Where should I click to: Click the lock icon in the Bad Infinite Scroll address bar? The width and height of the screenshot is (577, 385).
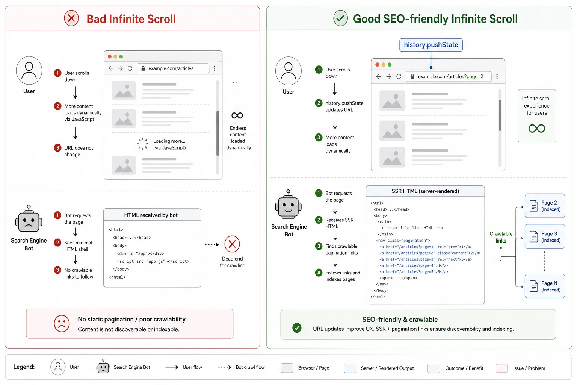pyautogui.click(x=143, y=68)
